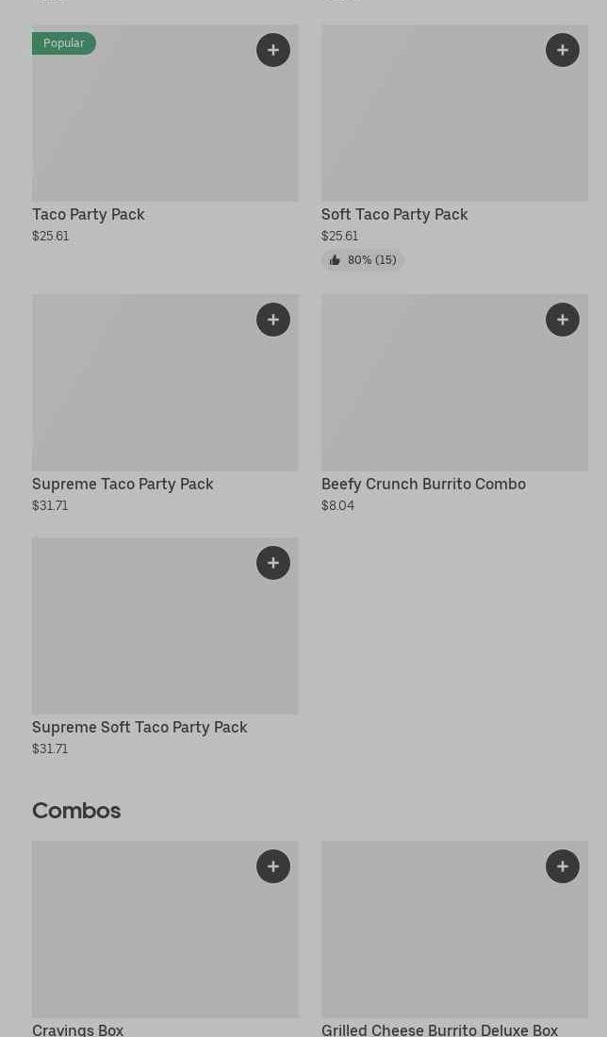Viewport: 607px width, 1037px height.
Task: Add Supreme Soft Taco Party Pack to cart
Action: pos(273,563)
